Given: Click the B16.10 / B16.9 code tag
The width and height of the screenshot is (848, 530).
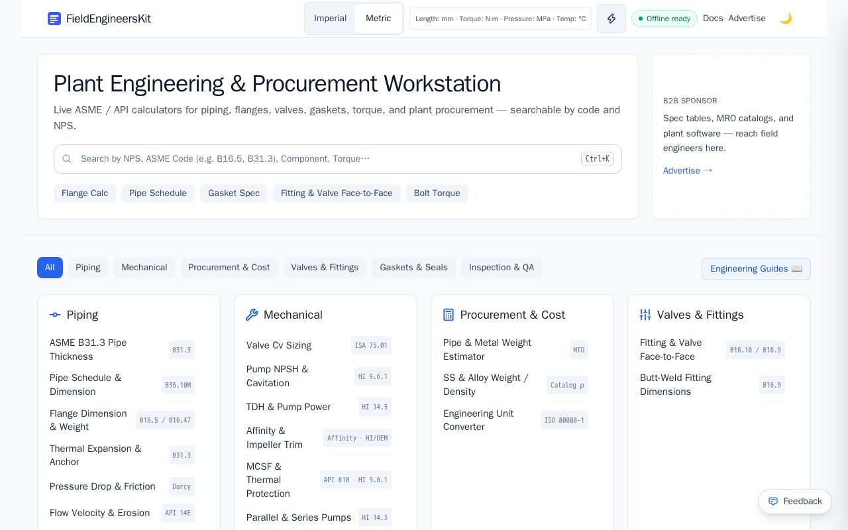Looking at the screenshot, I should tap(755, 350).
